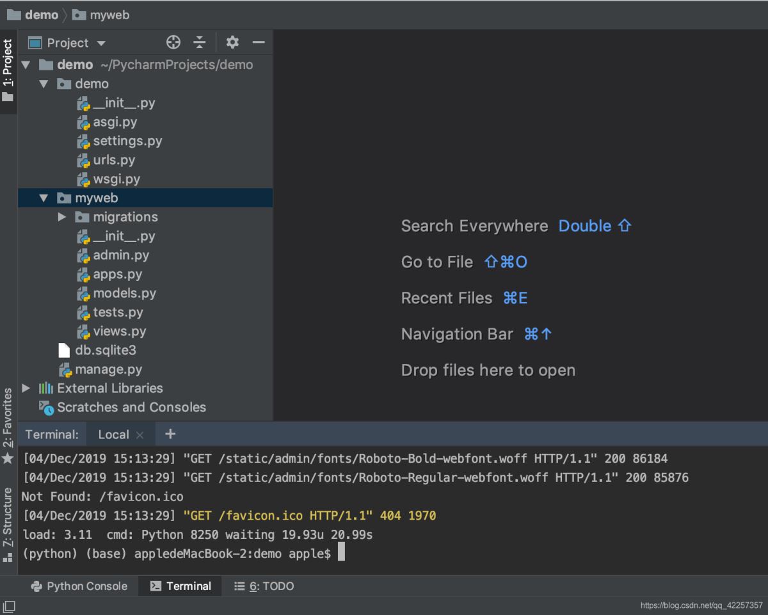The width and height of the screenshot is (768, 615).
Task: Open the 6: TODO tab
Action: click(x=264, y=586)
